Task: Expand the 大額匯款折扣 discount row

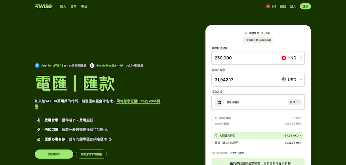Action: point(258,136)
